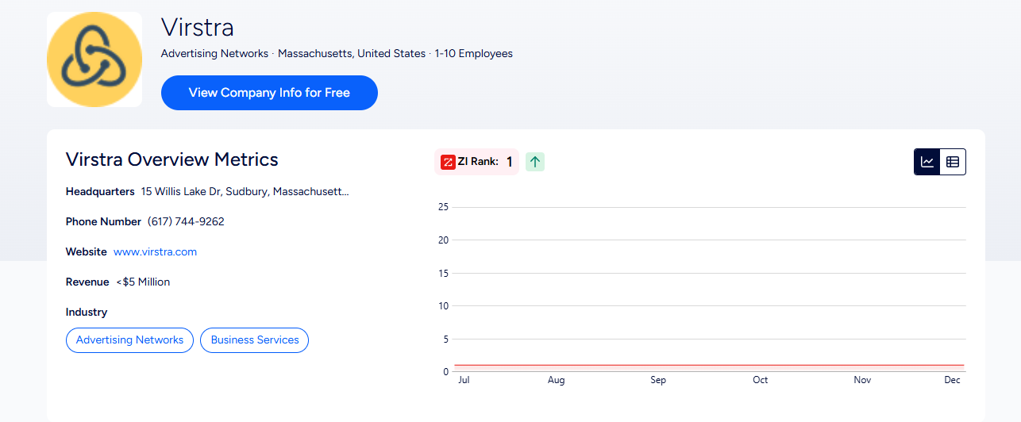Click the Virstra company name heading
Screen dimensions: 1021x422
[197, 28]
